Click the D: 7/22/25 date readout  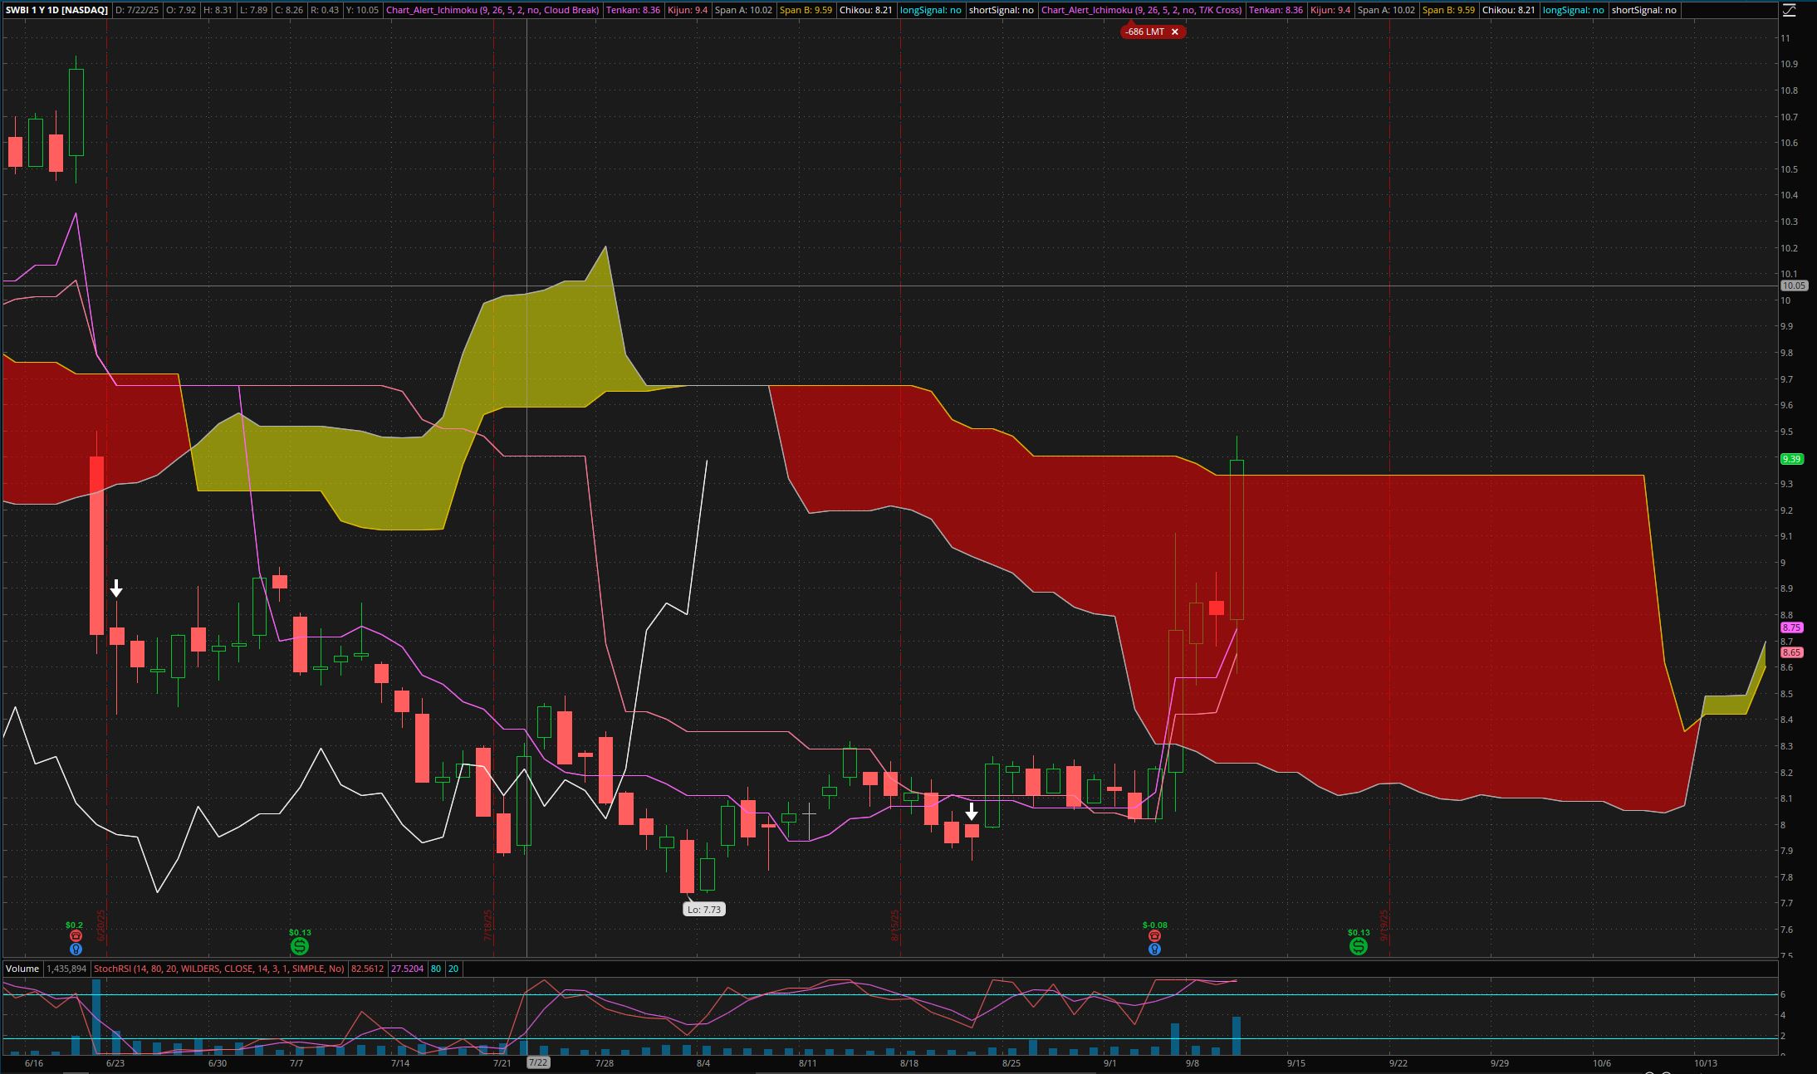(138, 10)
